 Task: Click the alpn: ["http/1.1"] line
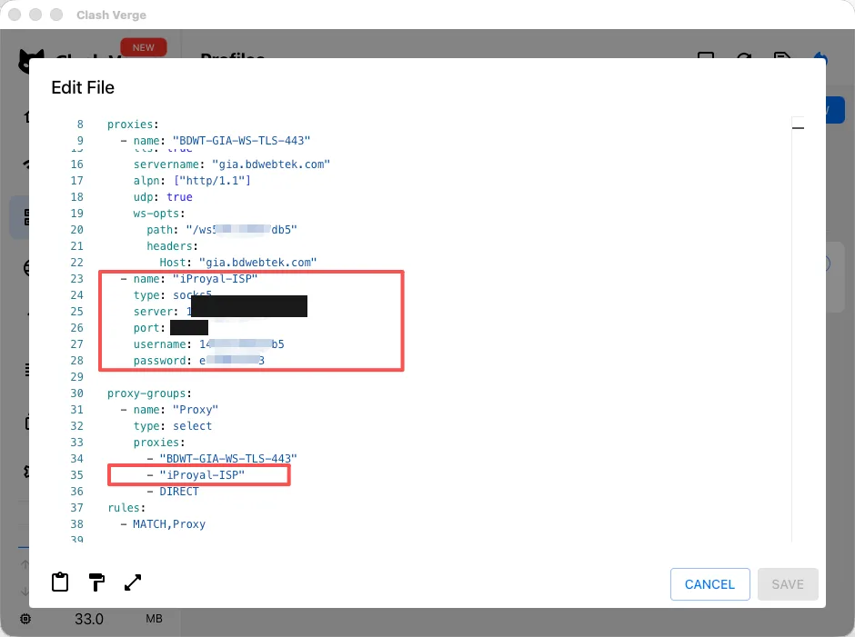(x=192, y=180)
